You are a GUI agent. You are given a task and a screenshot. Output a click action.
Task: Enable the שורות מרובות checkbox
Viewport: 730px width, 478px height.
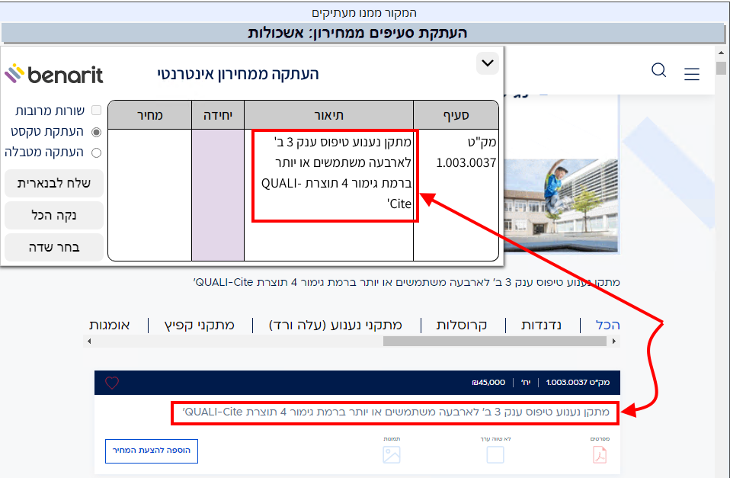point(96,111)
